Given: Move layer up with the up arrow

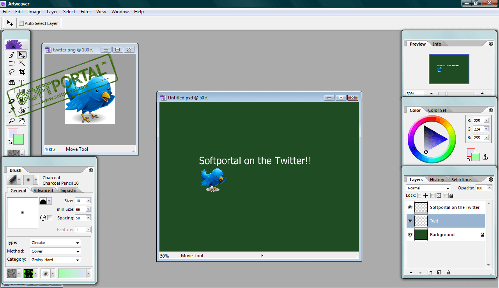Looking at the screenshot, I should coord(411,272).
